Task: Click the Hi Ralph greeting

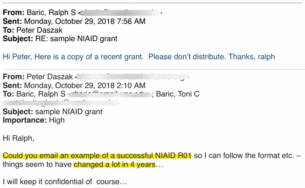Action: [18, 138]
